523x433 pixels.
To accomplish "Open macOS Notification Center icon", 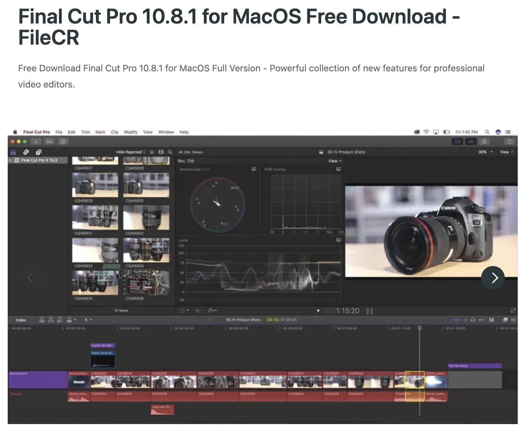I will [x=508, y=132].
